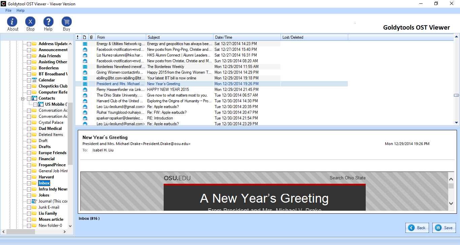The image size is (460, 245).
Task: Check the Drafts folder checkbox
Action: pos(29,147)
